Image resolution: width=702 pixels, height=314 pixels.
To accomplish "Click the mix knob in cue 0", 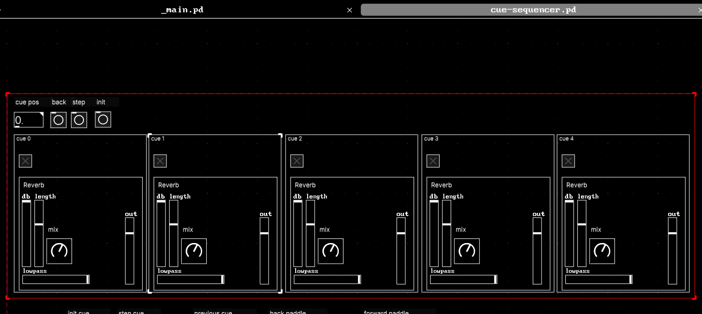I will pyautogui.click(x=59, y=251).
